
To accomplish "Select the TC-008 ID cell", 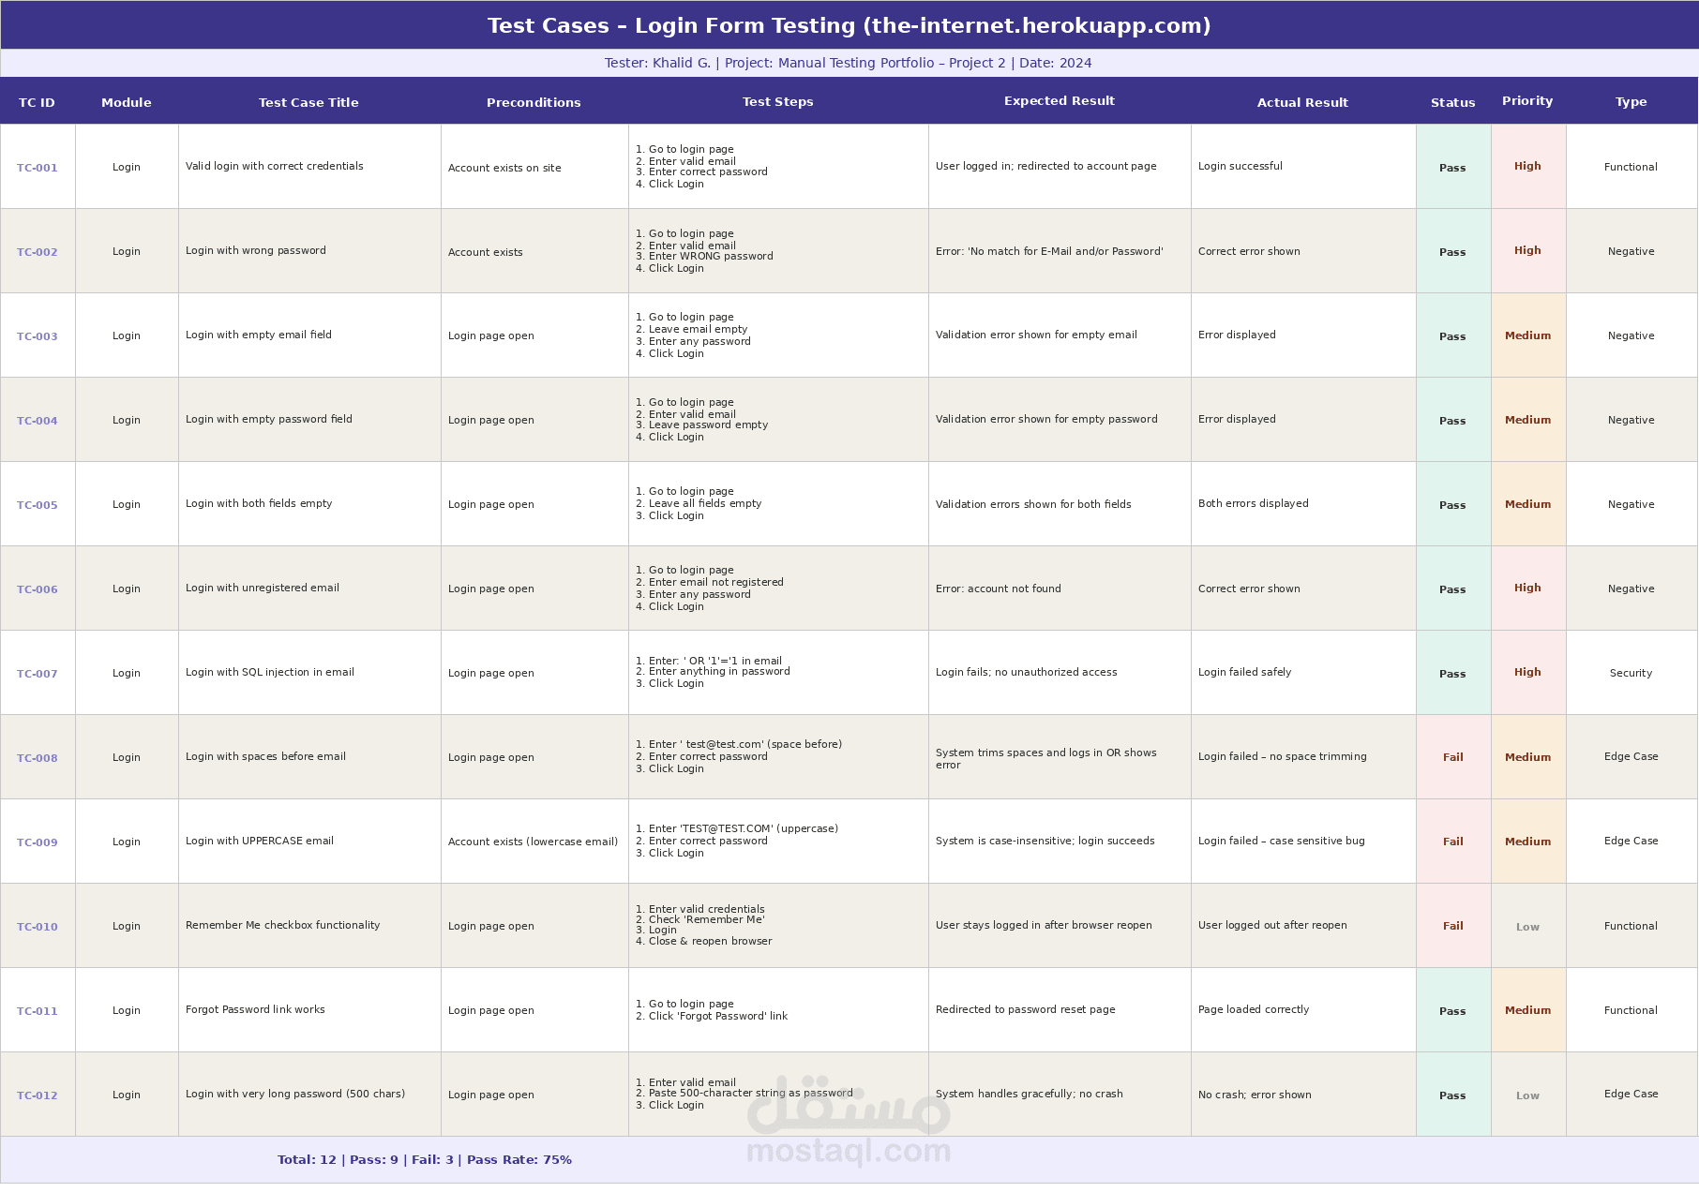I will [x=38, y=757].
